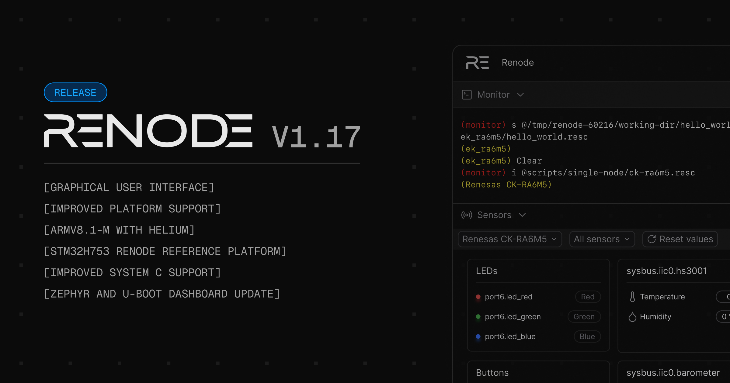This screenshot has height=383, width=730.
Task: Click the Temperature value field
Action: point(723,297)
